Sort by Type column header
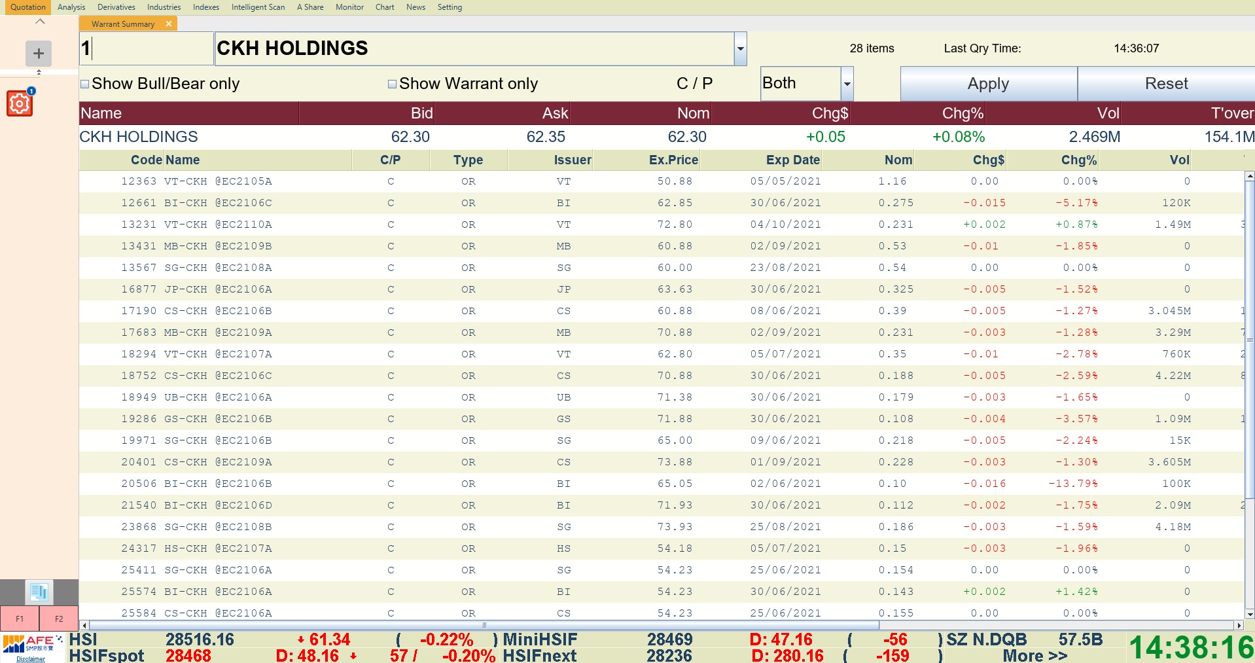 [468, 160]
